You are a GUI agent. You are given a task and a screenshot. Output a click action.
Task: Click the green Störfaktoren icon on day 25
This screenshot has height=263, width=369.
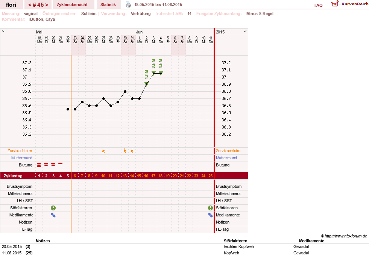(210, 208)
